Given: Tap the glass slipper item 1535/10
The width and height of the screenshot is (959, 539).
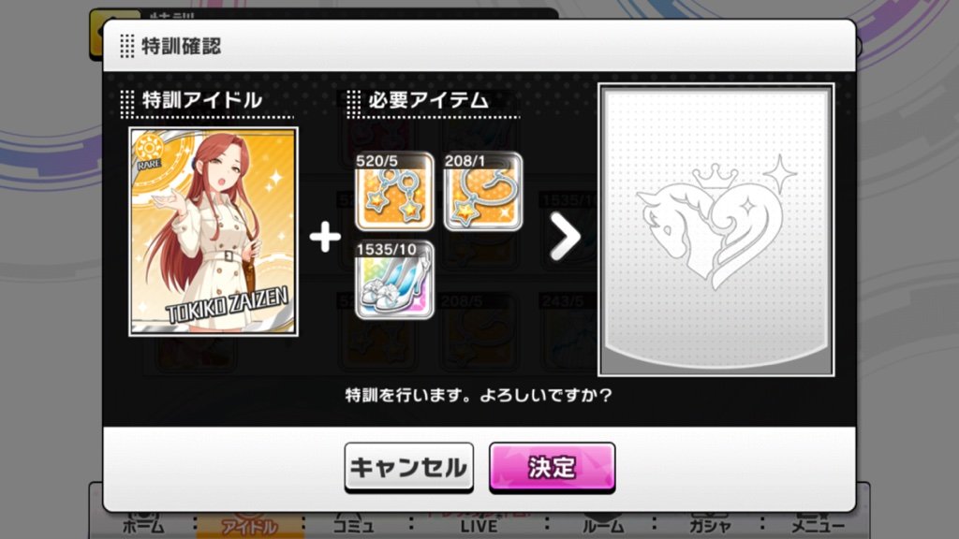Looking at the screenshot, I should click(394, 280).
